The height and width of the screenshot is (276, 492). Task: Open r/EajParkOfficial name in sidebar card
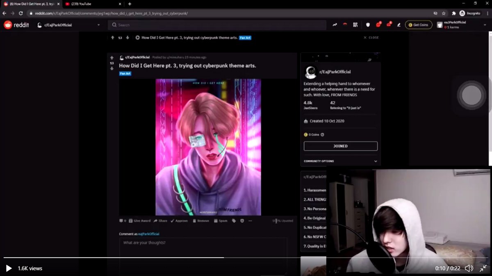coord(335,72)
